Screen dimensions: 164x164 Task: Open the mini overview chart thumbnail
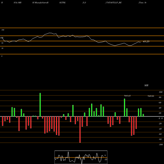[81, 157]
